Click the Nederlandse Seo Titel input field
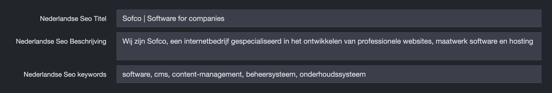Screen dimensions: 552x93 pos(329,18)
